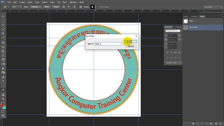This screenshot has height=126, width=224.
Task: Select the Horizontal Type tool
Action: [x=3, y=82]
